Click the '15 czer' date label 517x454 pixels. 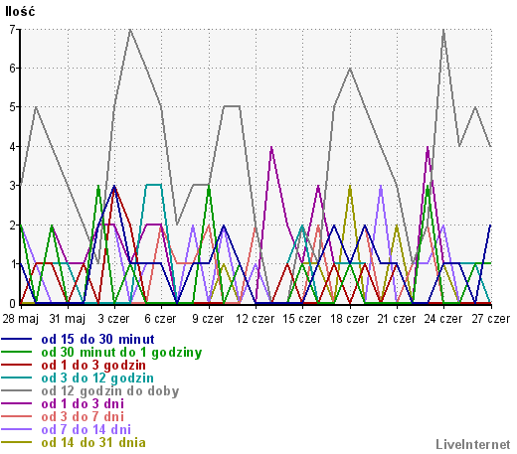pos(302,319)
